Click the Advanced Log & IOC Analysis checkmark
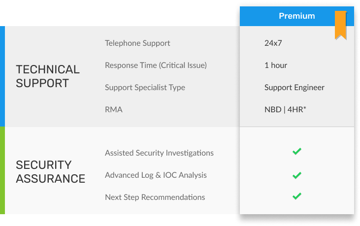This screenshot has height=226, width=360. (x=296, y=175)
